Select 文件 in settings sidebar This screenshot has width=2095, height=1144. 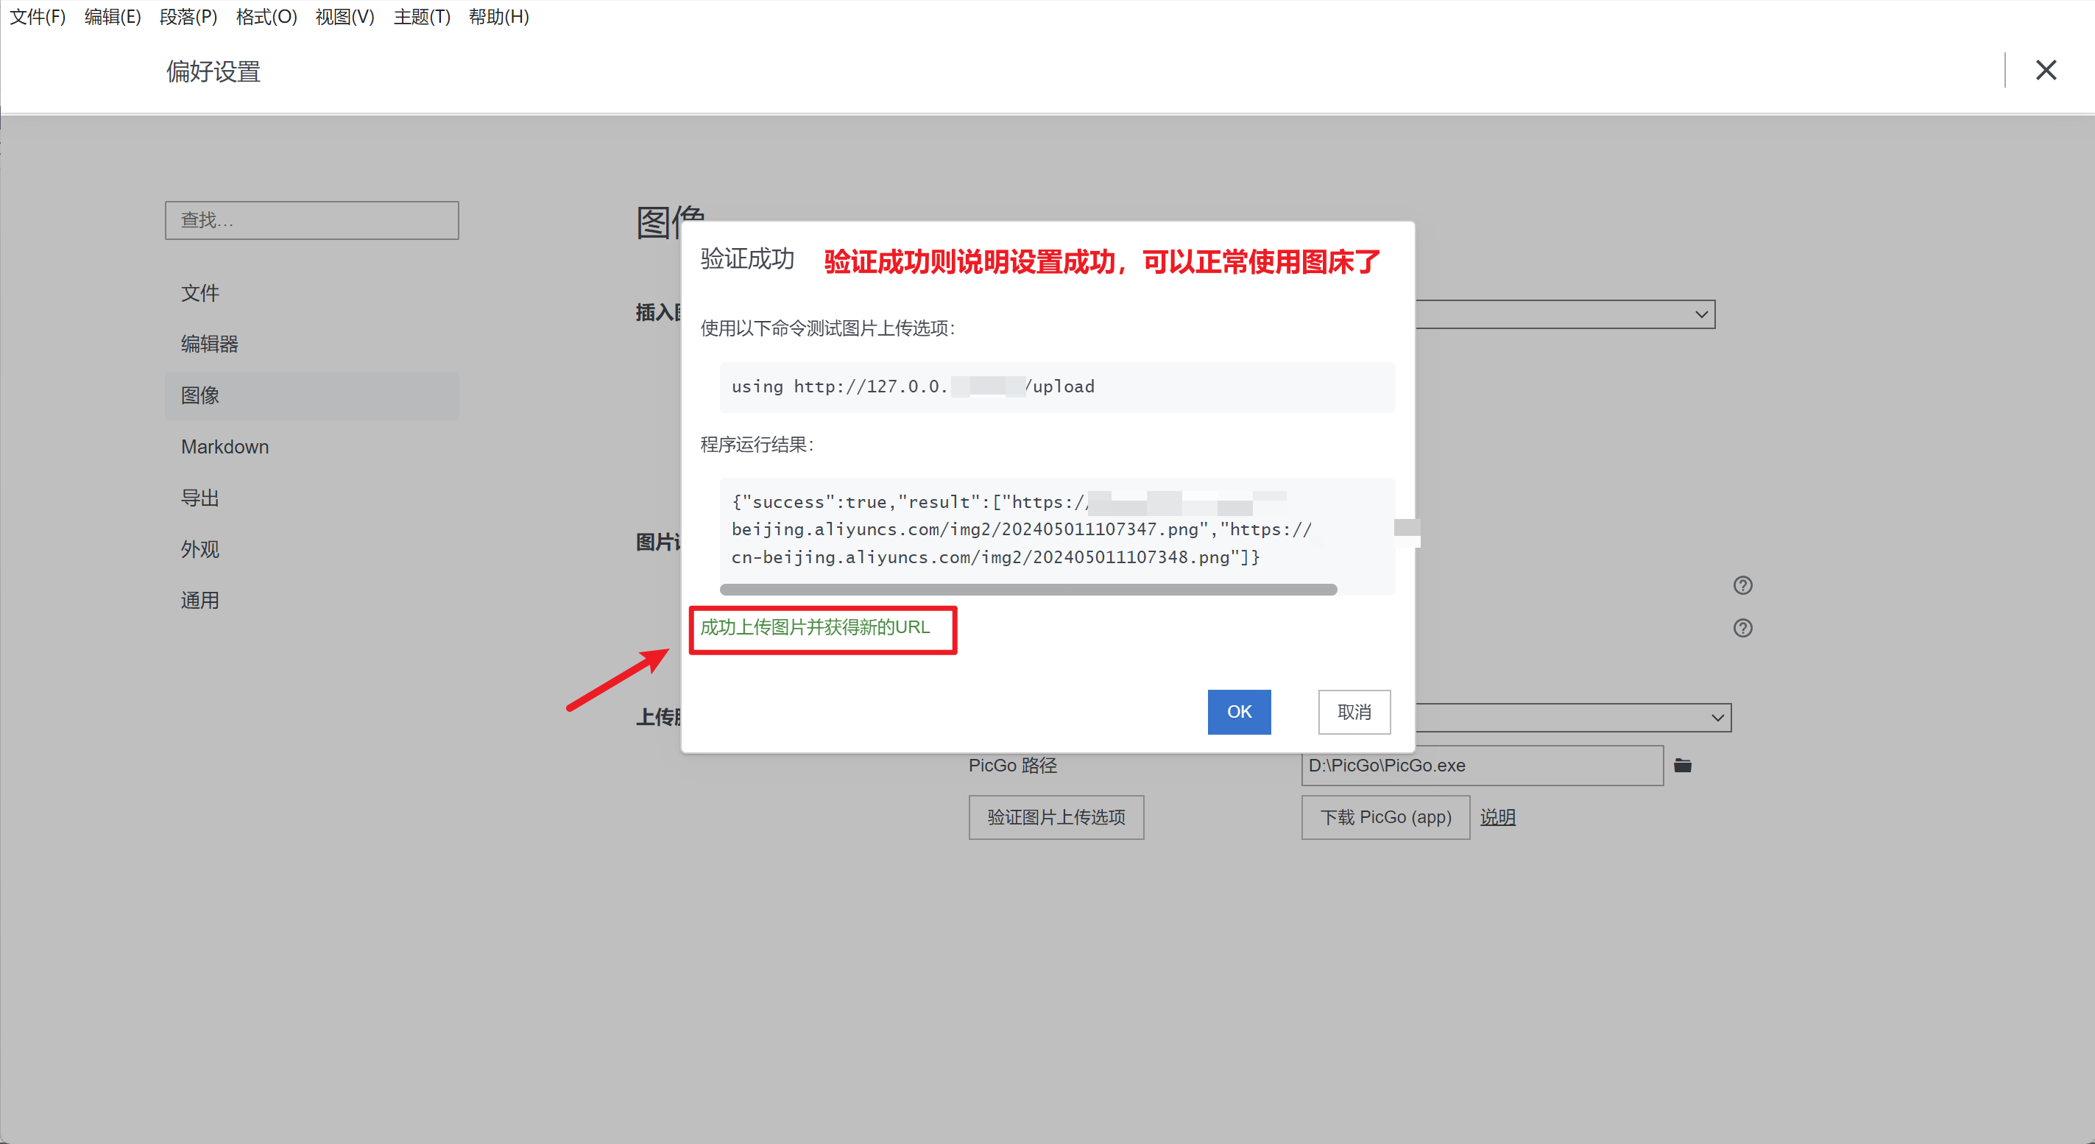pos(311,293)
